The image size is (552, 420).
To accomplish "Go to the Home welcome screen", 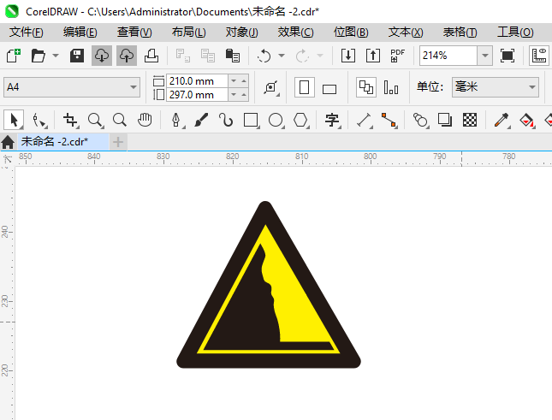I will [x=8, y=142].
